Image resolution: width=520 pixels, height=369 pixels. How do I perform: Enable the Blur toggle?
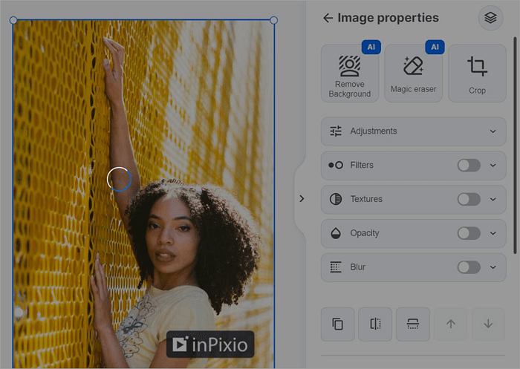(469, 267)
